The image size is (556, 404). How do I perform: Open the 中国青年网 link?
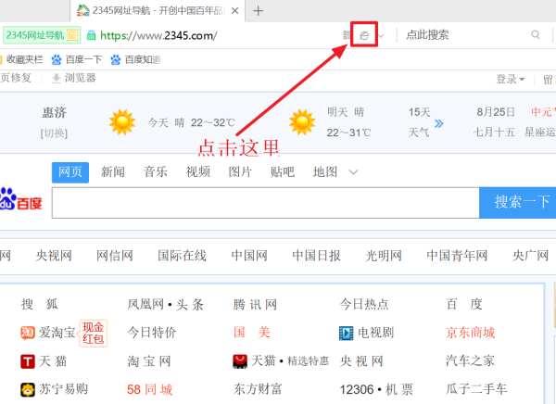pyautogui.click(x=457, y=256)
